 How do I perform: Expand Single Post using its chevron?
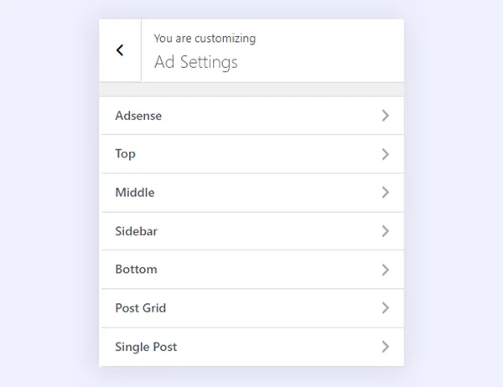point(386,347)
